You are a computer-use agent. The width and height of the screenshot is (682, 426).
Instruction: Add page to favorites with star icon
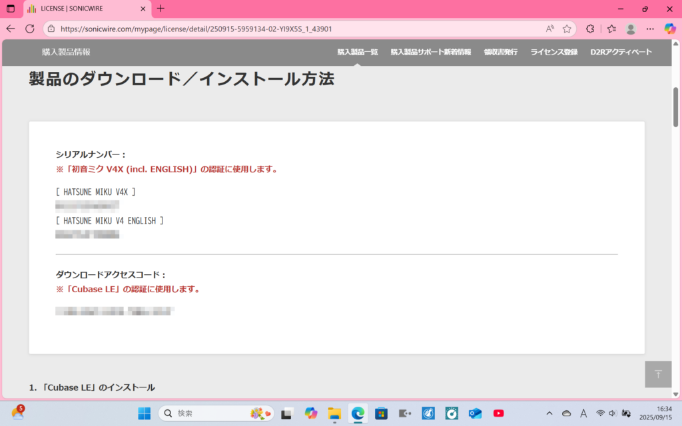click(x=567, y=29)
